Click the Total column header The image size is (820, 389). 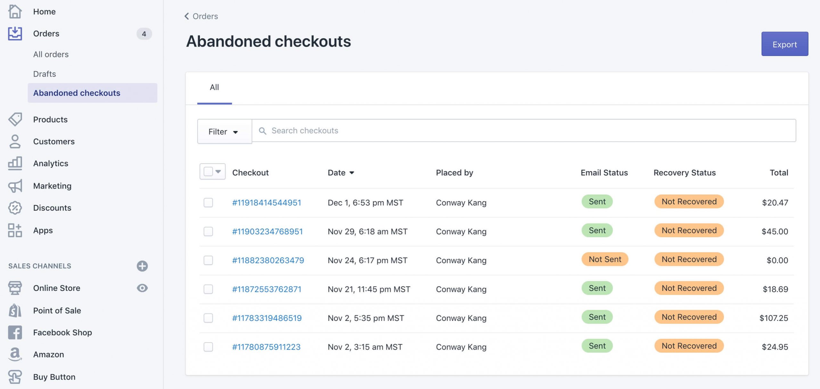click(x=779, y=173)
